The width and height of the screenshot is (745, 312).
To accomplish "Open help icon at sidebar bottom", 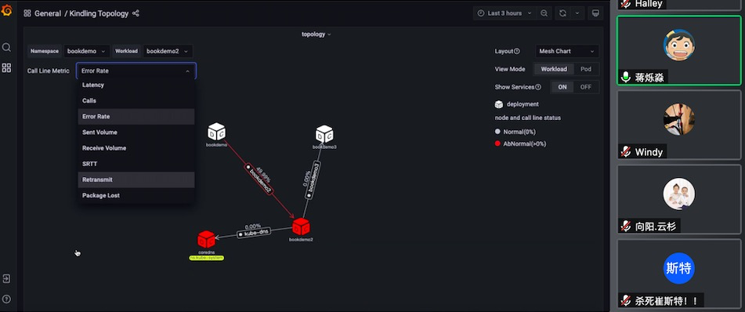I will click(6, 299).
